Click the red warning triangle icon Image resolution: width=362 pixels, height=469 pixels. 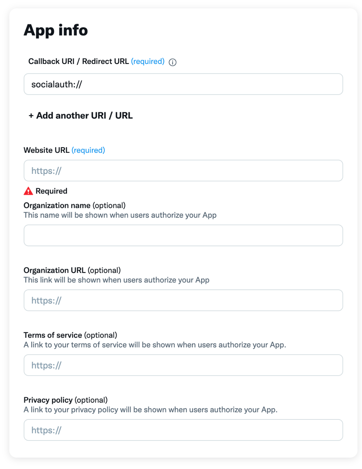pos(28,191)
